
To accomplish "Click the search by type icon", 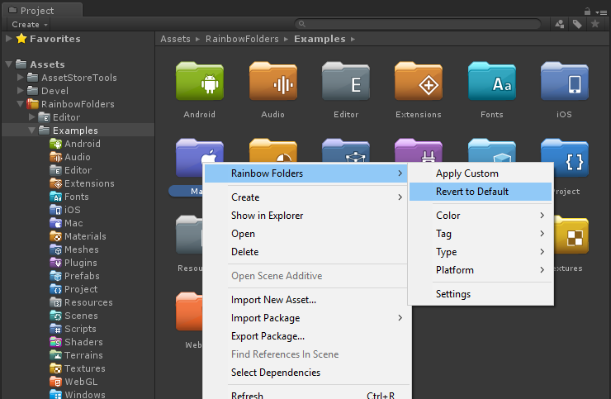I will coord(560,24).
